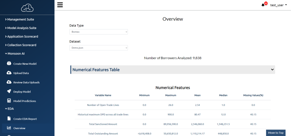The height and width of the screenshot is (136, 291).
Task: Click the bar chart icon for Overview
Action: tap(9, 128)
